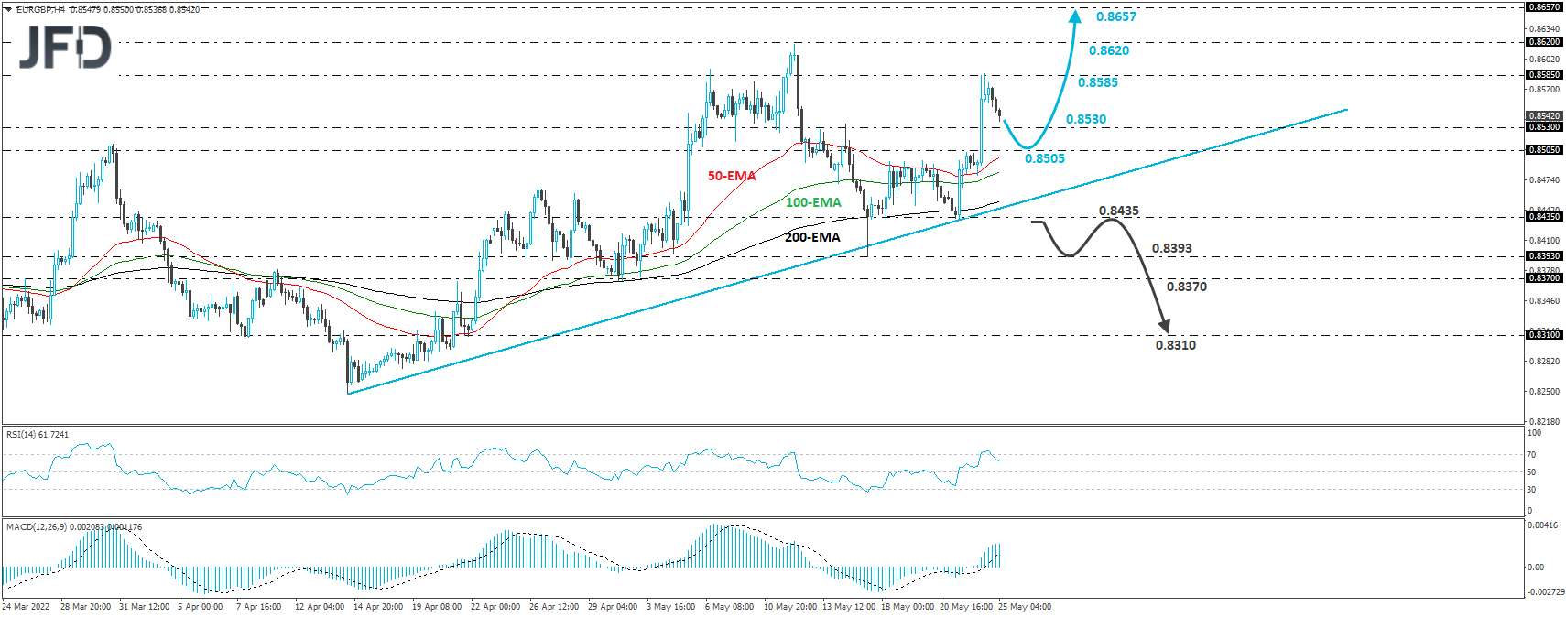The image size is (1566, 617).
Task: Click the 29 Apr 04:00 date label
Action: [x=613, y=607]
